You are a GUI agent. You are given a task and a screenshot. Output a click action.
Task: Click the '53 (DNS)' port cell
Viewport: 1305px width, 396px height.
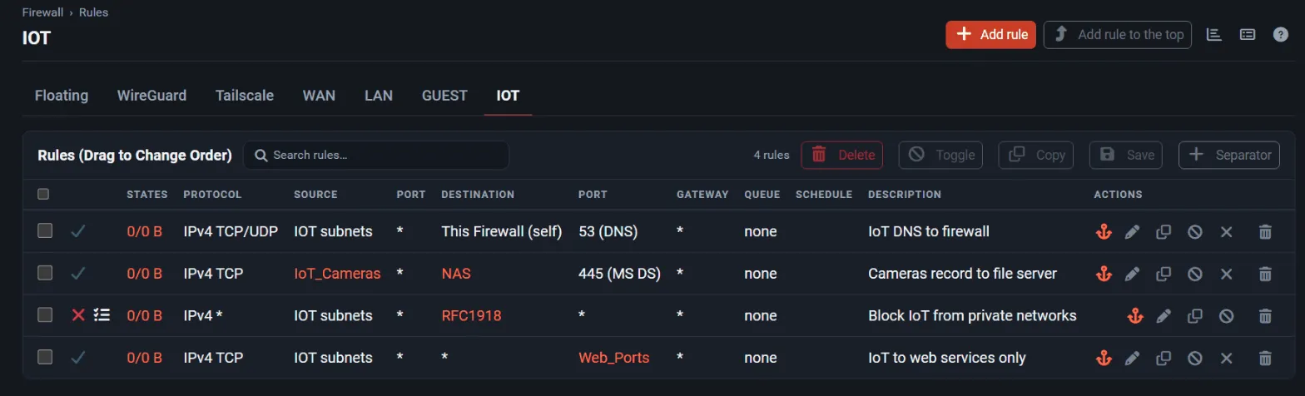click(608, 231)
